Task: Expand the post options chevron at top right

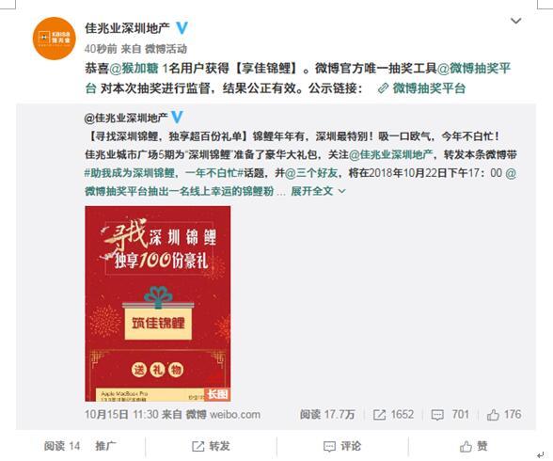Action: click(x=516, y=21)
